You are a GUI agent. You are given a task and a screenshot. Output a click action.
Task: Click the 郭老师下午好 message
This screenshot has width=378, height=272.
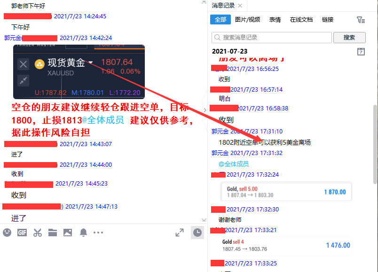pyautogui.click(x=28, y=6)
